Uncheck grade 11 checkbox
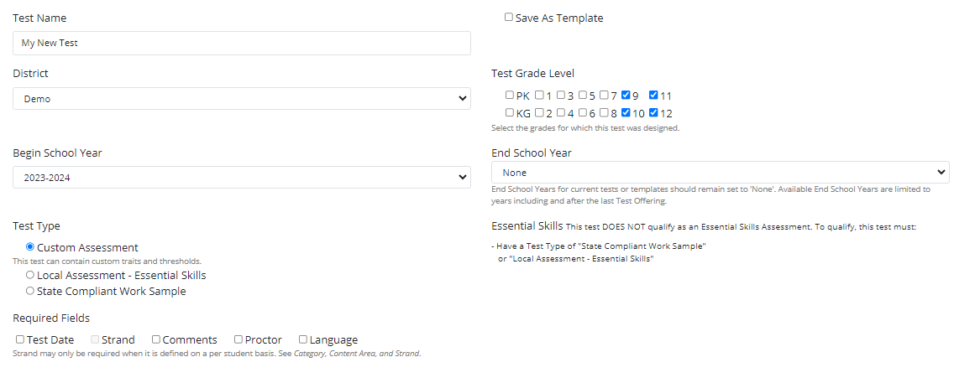This screenshot has height=383, width=954. [653, 96]
